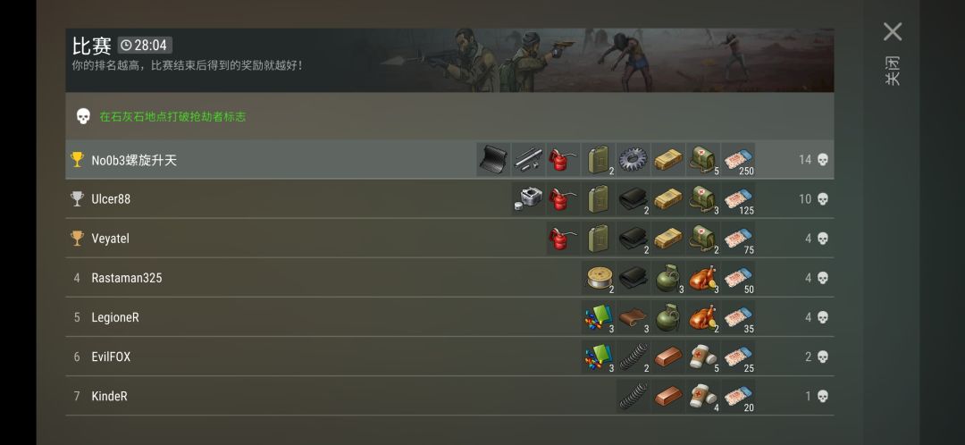Image resolution: width=965 pixels, height=445 pixels.
Task: Close the competition panel with the X
Action: [893, 32]
